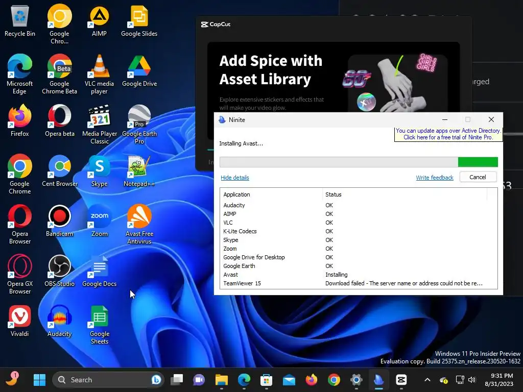The width and height of the screenshot is (523, 392).
Task: Cancel the Ninite installation
Action: (478, 177)
